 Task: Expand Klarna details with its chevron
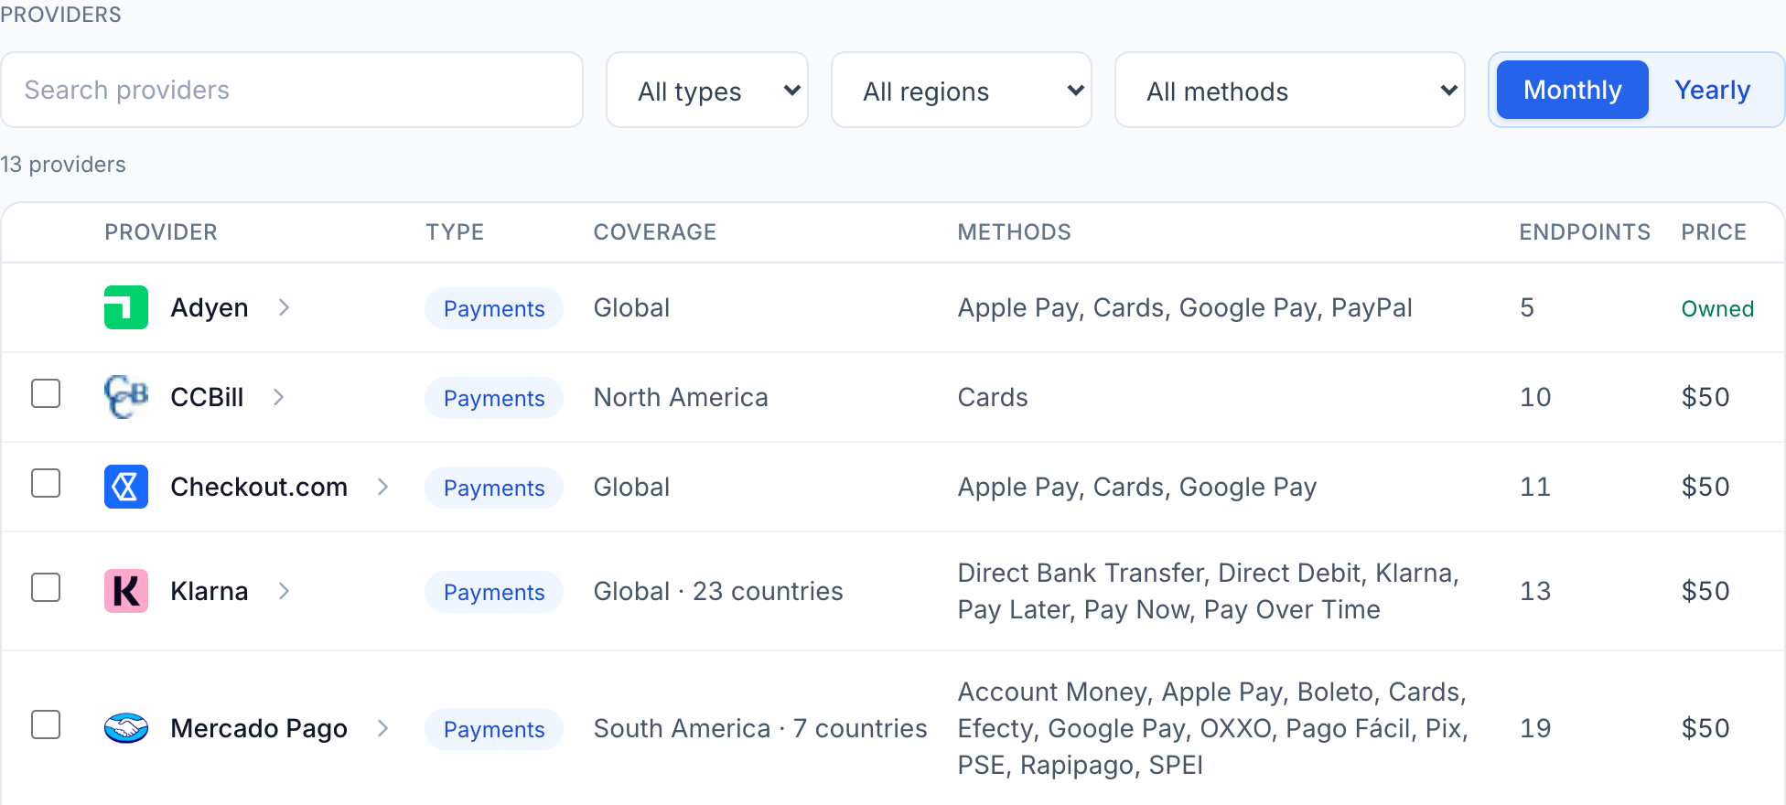point(285,591)
